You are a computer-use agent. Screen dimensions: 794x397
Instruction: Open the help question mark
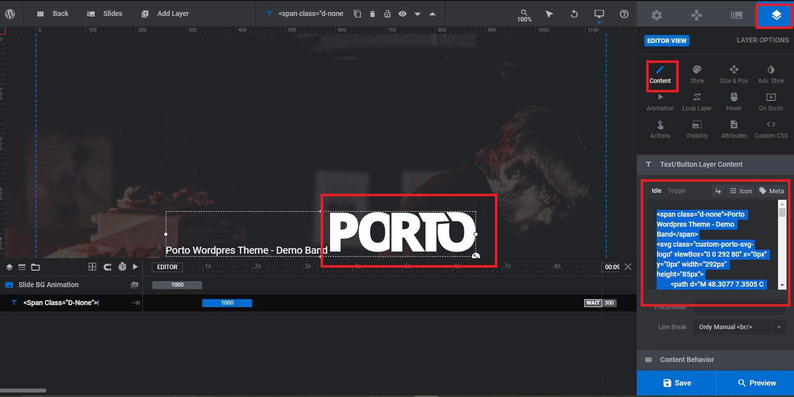click(x=624, y=14)
